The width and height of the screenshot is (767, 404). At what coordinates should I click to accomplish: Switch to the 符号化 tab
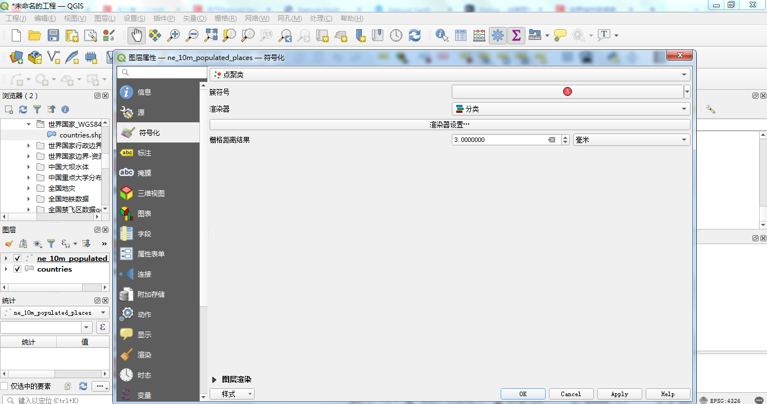point(158,132)
